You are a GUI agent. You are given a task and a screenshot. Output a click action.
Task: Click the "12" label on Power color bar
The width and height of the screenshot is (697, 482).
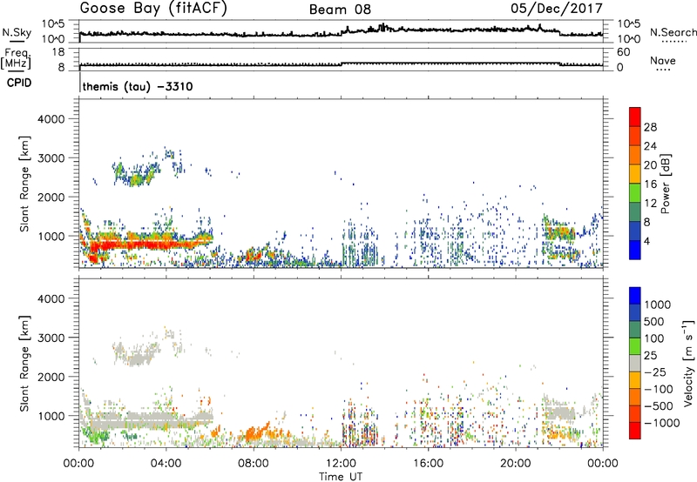point(650,204)
